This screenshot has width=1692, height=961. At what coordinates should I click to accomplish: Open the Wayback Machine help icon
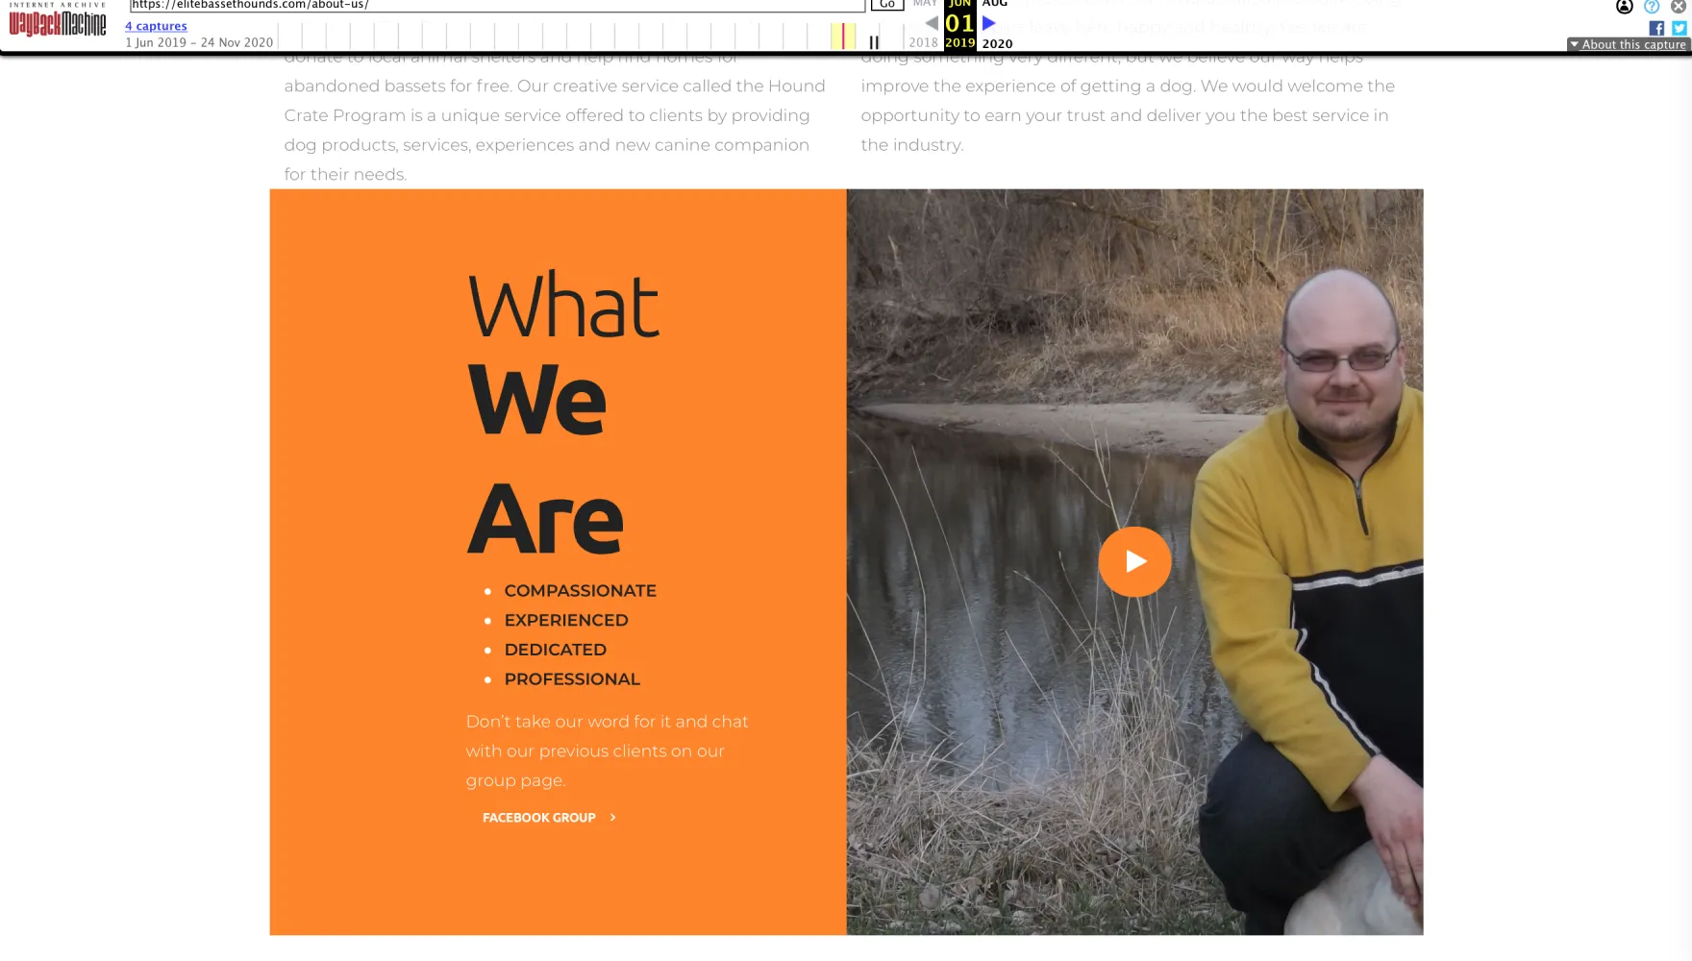[x=1652, y=6]
